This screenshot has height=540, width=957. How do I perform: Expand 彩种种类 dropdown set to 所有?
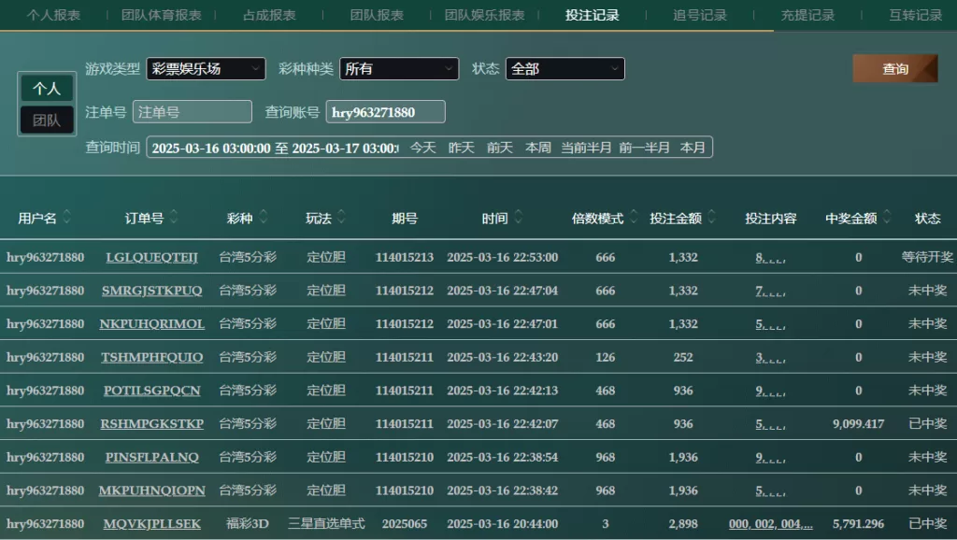coord(399,69)
